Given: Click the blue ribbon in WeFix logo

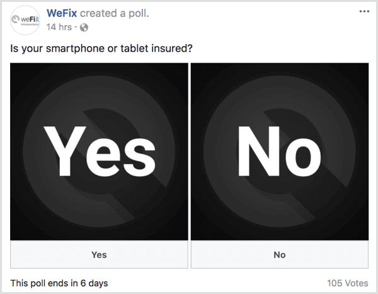Looking at the screenshot, I should [x=37, y=19].
